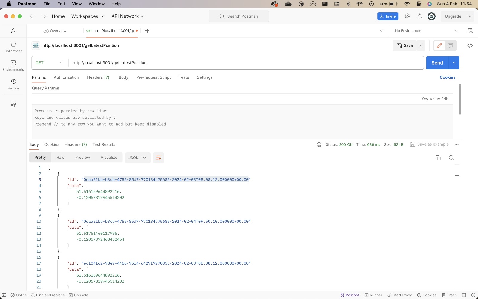Screen dimensions: 478x299
Task: Switch to comments mode icon
Action: tap(451, 45)
